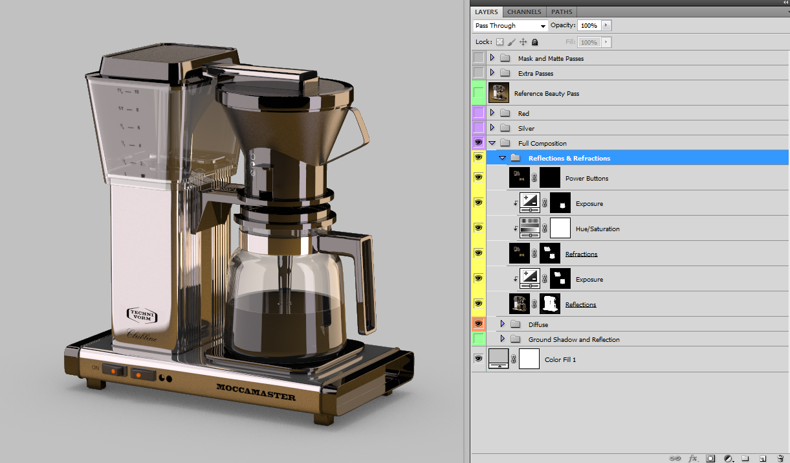Create a new fill or adjustment layer

pos(728,458)
